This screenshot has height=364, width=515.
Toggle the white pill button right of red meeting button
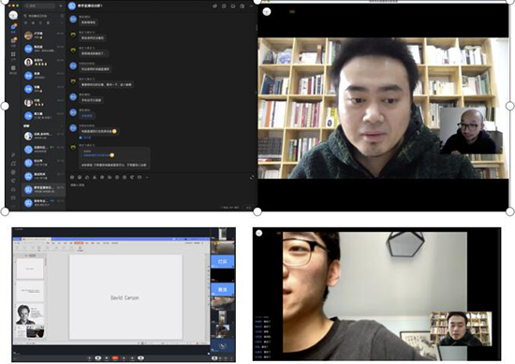coord(140,358)
